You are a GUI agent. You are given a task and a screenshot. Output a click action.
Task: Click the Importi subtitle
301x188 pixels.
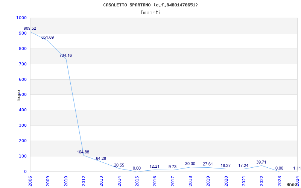click(150, 13)
